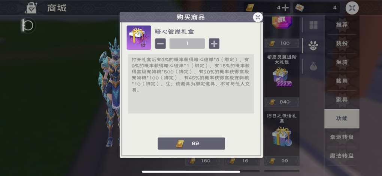Select the 幸运转盘 tab

[x=342, y=137]
